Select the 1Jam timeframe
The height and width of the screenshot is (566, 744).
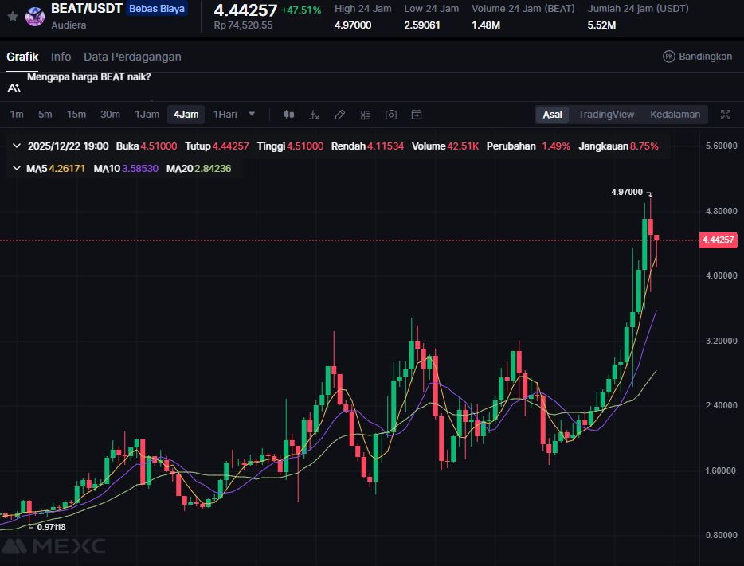[147, 115]
